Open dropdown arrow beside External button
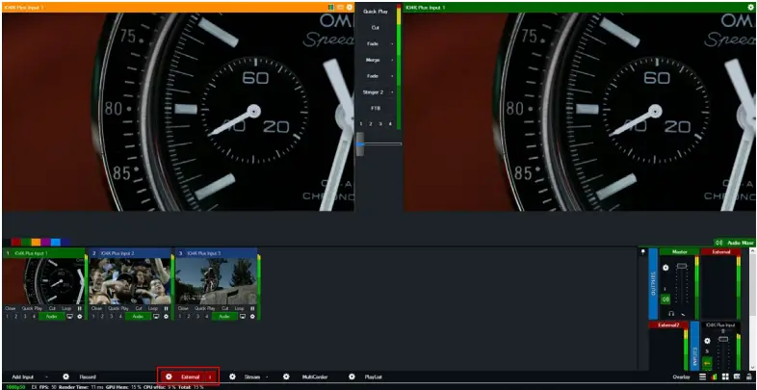 (210, 377)
